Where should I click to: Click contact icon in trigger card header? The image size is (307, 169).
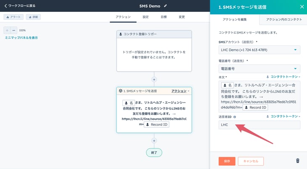121,34
